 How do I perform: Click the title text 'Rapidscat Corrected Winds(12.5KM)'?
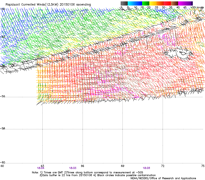coord(32,5)
